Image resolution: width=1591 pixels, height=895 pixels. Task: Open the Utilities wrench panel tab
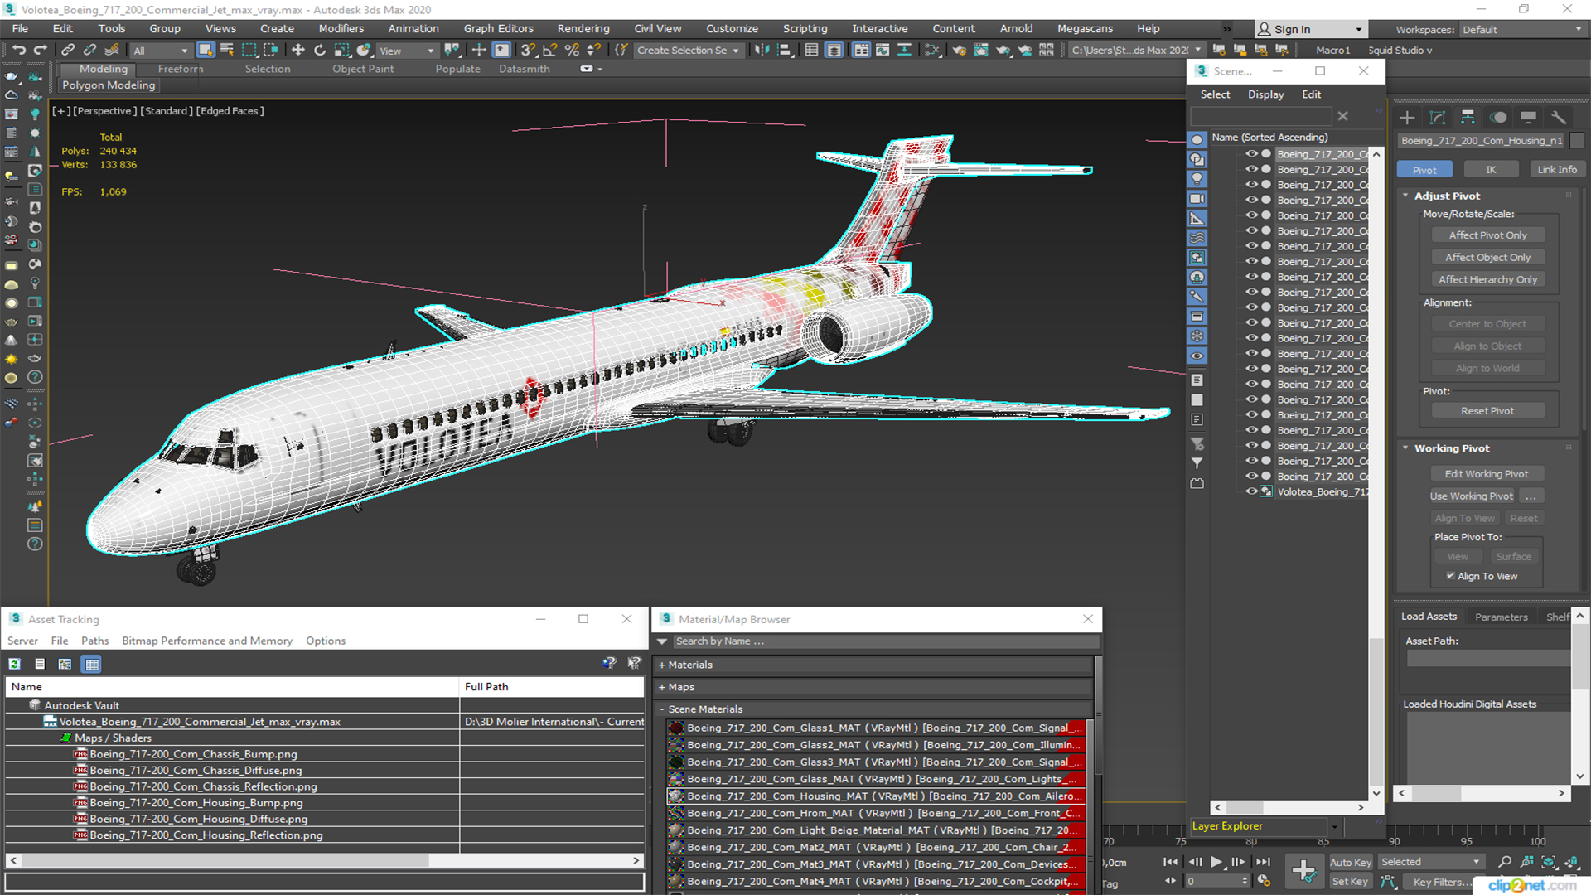point(1559,117)
